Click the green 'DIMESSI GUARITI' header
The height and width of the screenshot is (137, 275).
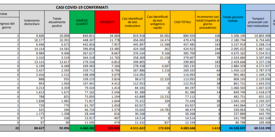pos(82,22)
